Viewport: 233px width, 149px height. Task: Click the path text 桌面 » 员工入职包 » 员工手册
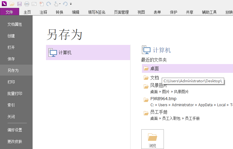(175, 118)
